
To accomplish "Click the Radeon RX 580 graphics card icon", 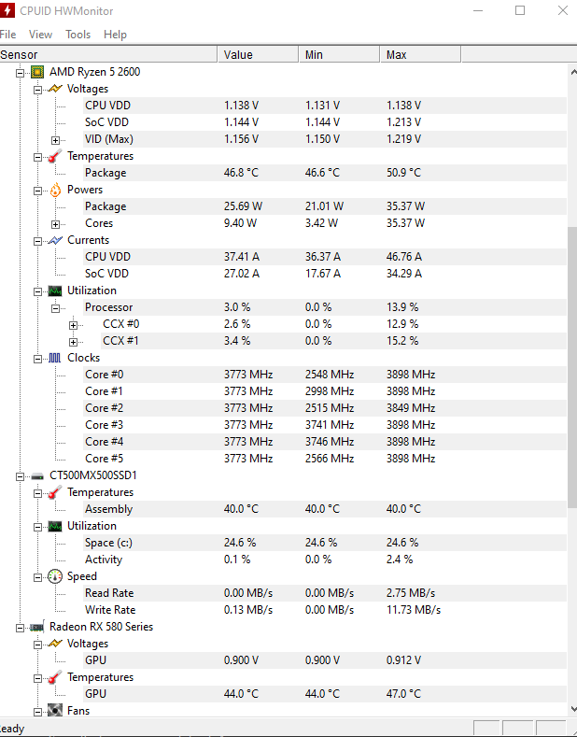I will coord(37,627).
